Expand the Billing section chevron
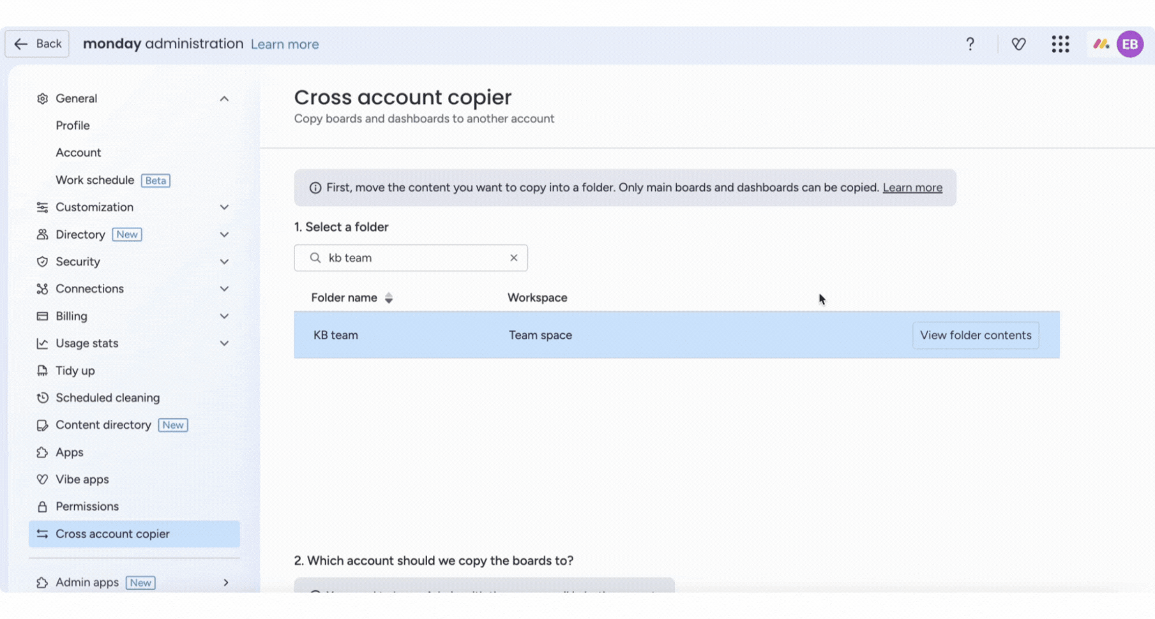1155x619 pixels. point(224,316)
